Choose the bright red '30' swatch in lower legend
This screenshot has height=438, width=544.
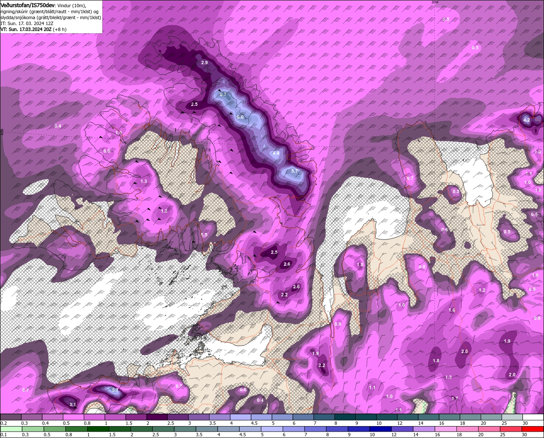coord(533,429)
